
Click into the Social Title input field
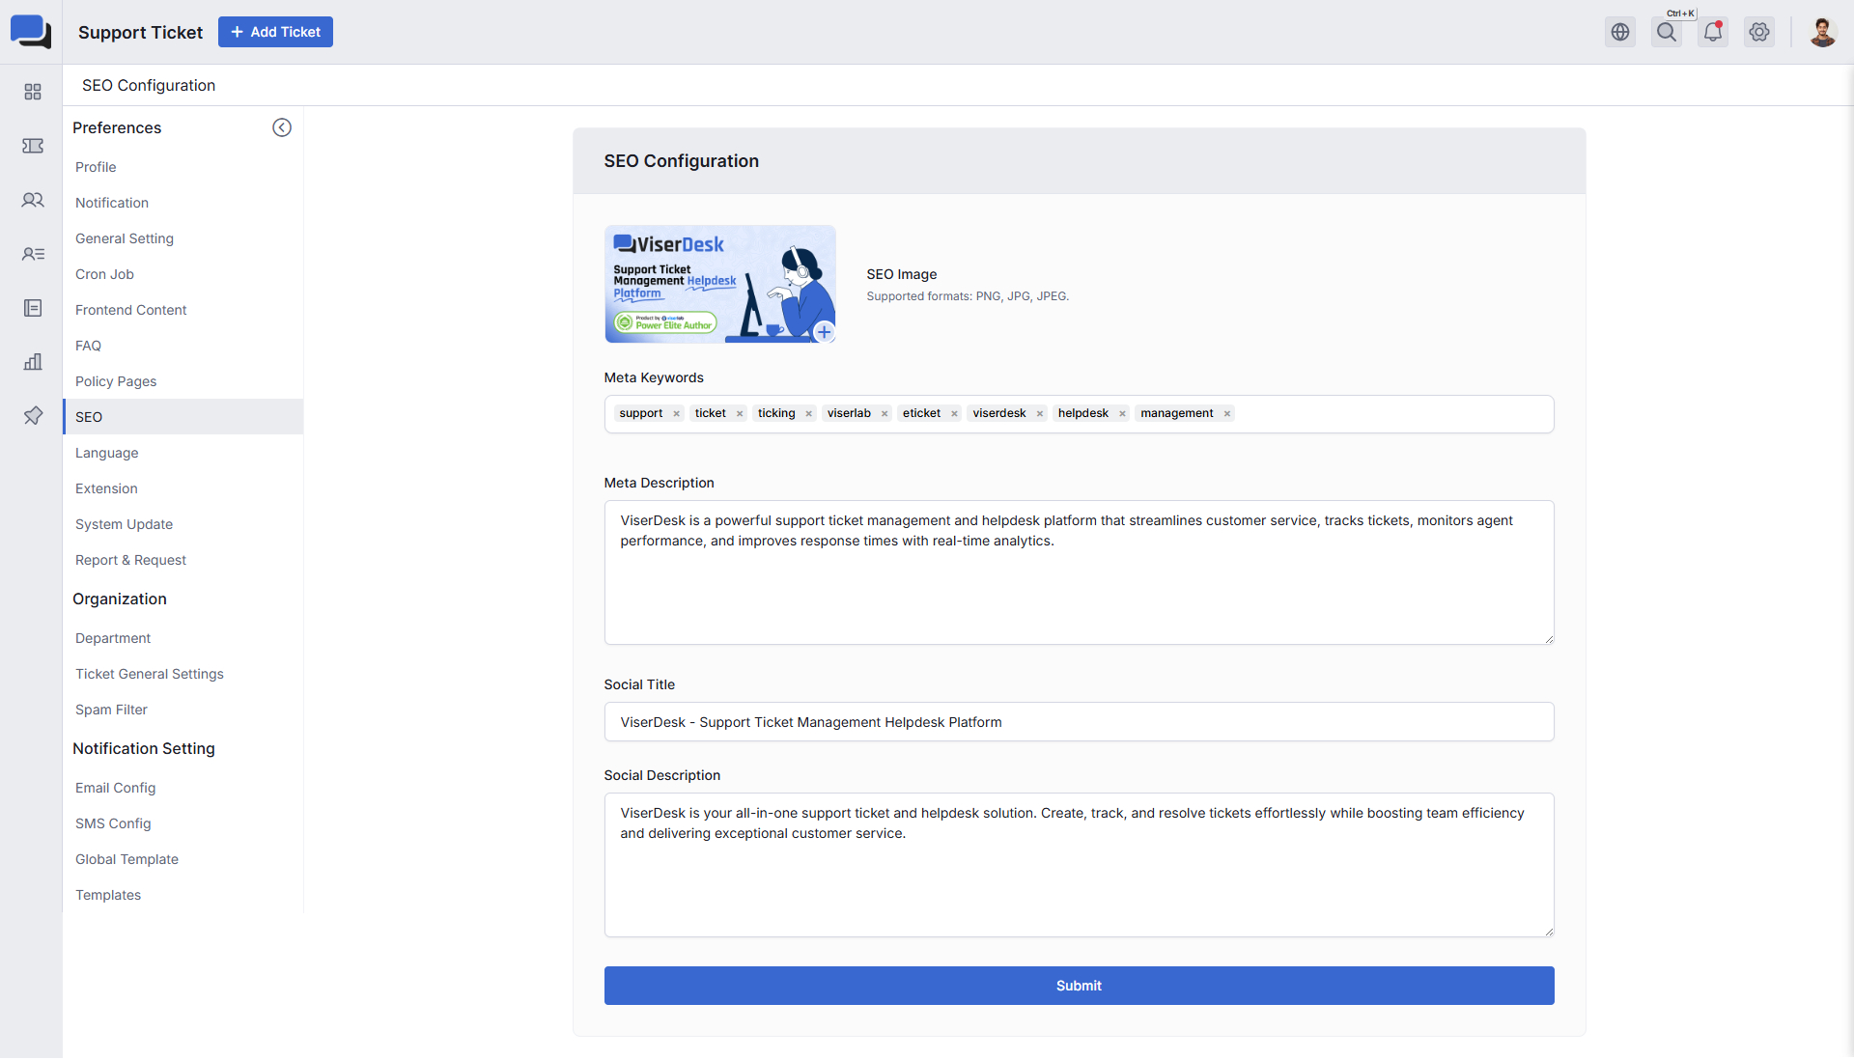pyautogui.click(x=1079, y=722)
